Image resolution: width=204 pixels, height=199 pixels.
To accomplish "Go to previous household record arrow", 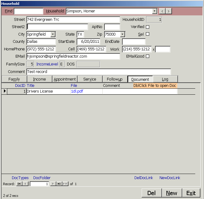I will [x=163, y=11].
